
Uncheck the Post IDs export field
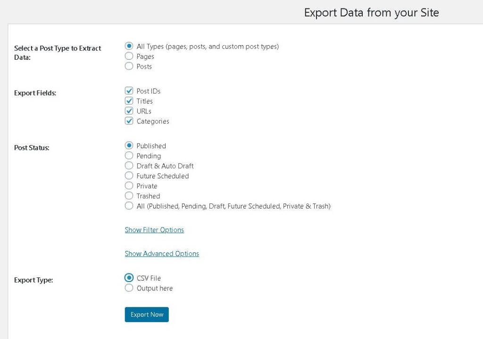click(x=129, y=91)
